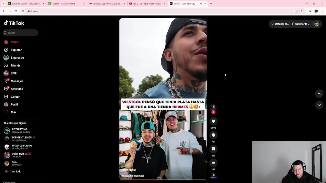Go back in browser history

(4, 11)
